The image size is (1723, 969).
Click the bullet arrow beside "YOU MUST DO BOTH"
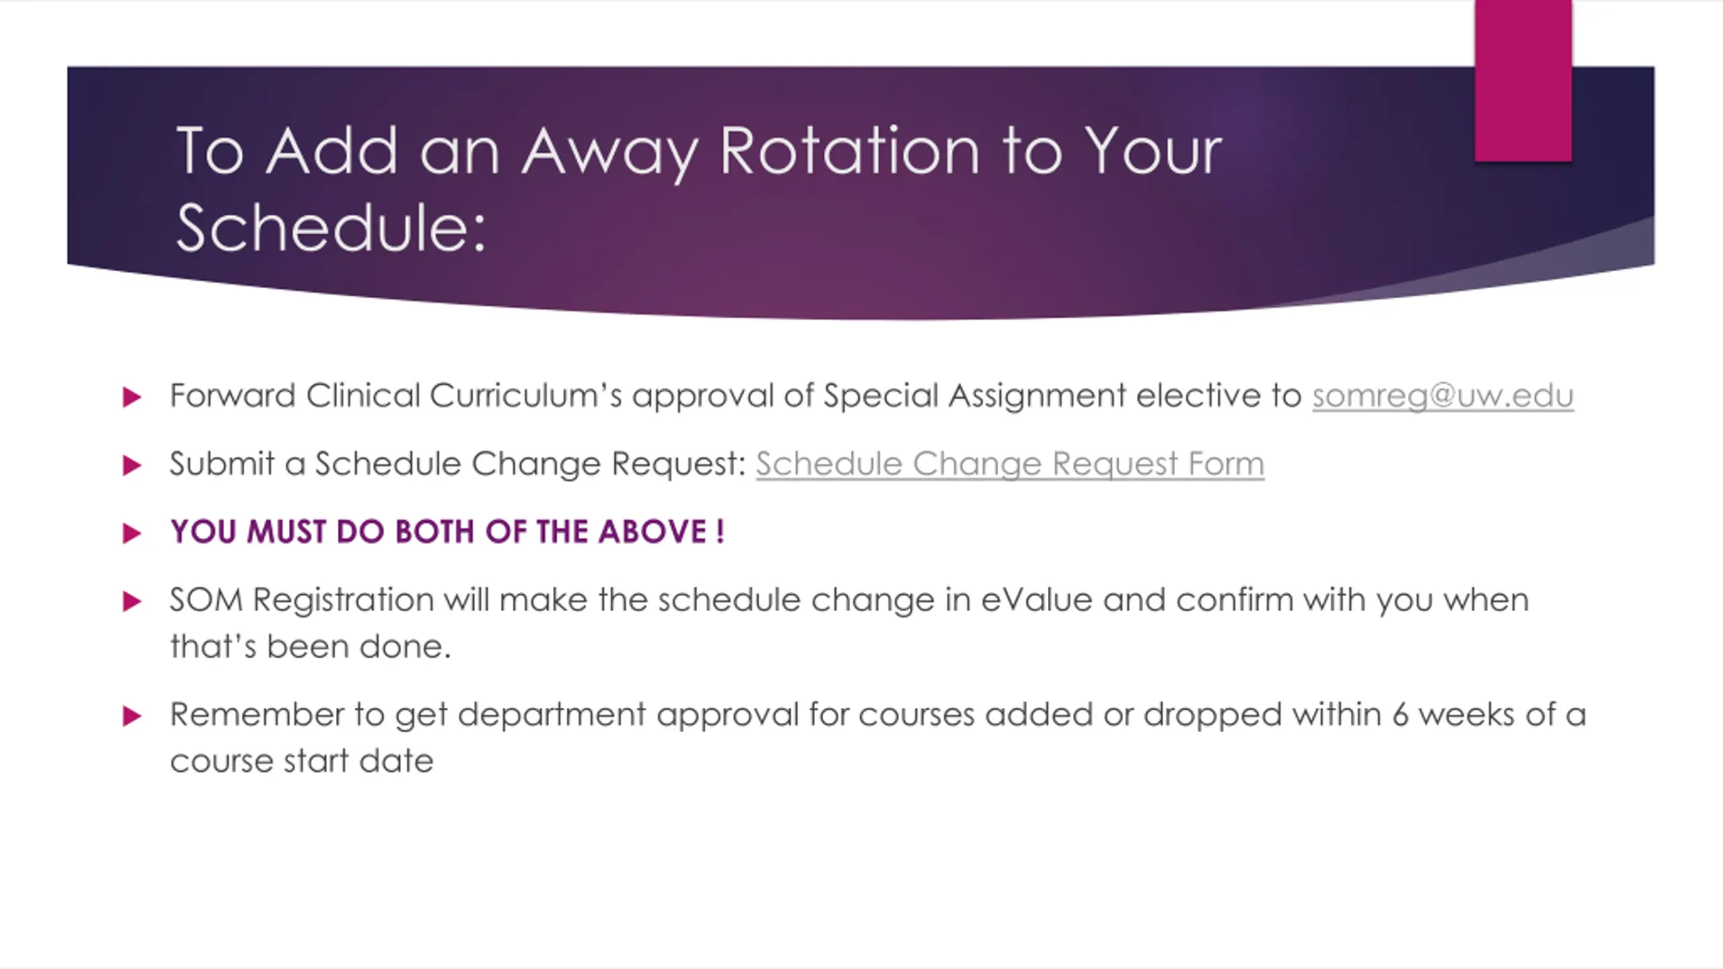(132, 534)
